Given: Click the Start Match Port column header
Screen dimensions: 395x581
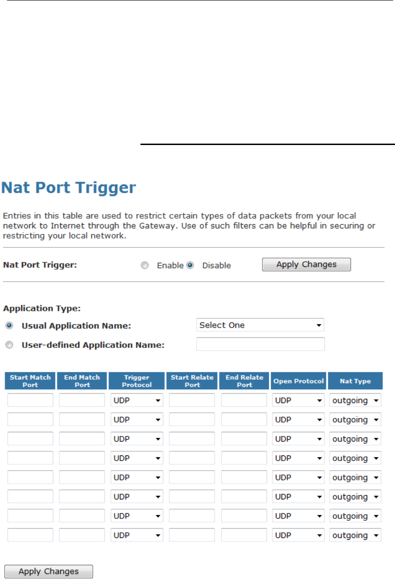Looking at the screenshot, I should (x=30, y=381).
